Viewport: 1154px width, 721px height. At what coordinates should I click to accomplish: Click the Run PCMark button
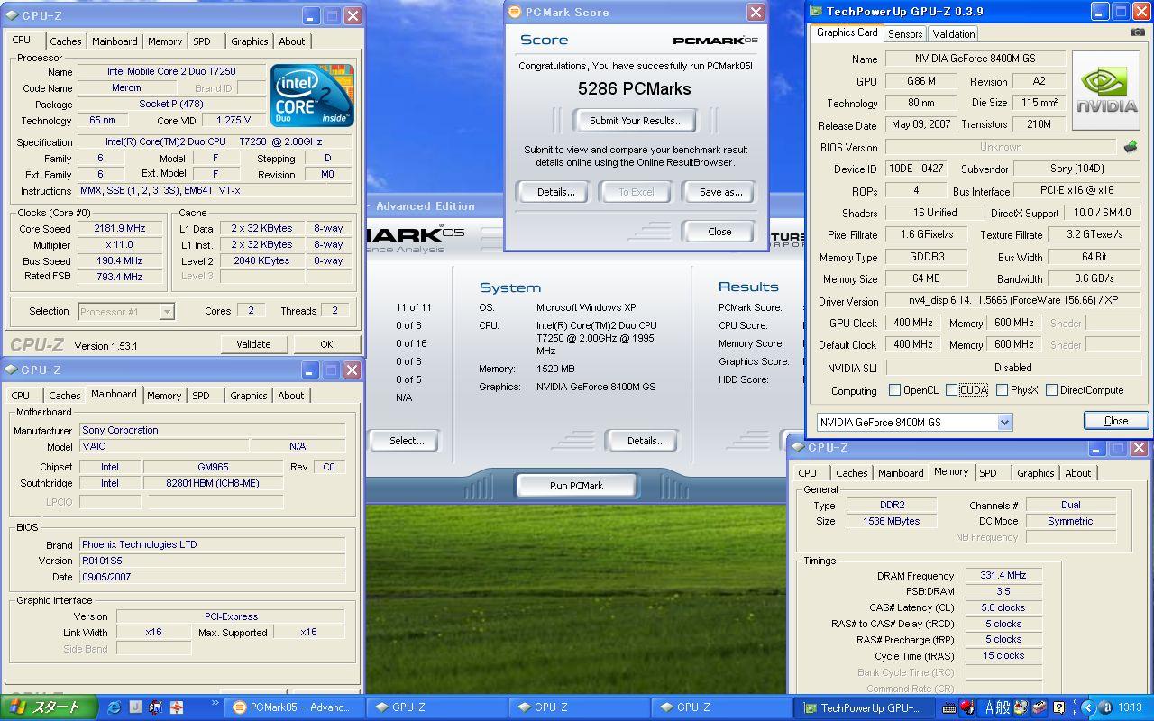click(x=576, y=486)
